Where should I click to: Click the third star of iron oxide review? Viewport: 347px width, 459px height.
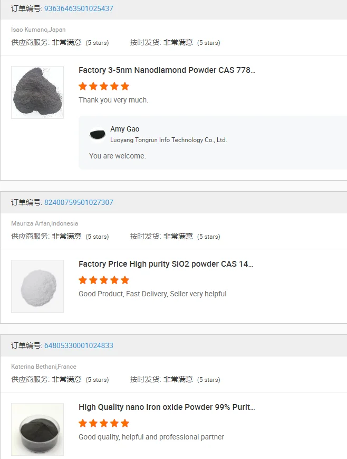coord(104,423)
